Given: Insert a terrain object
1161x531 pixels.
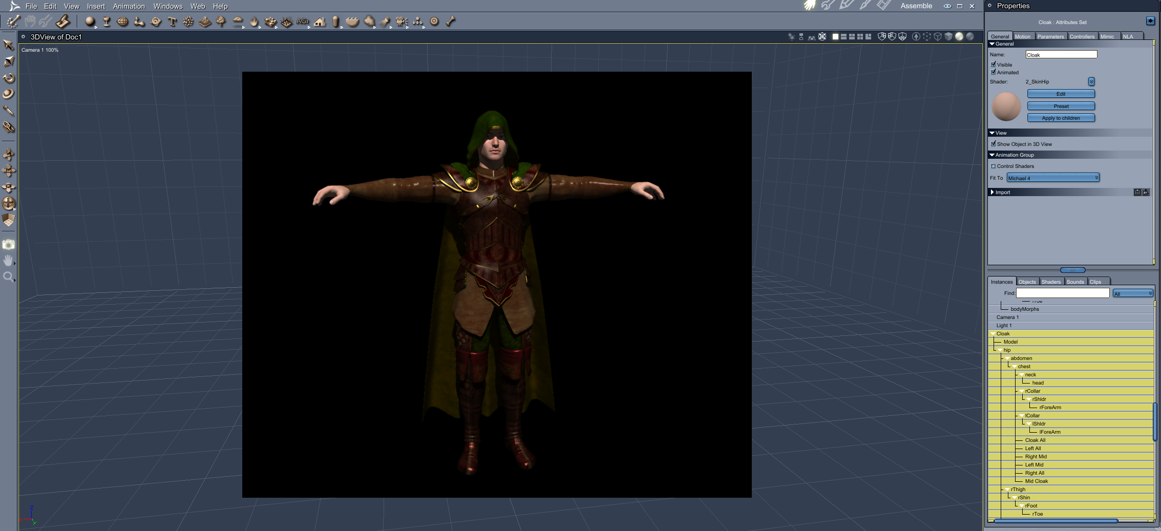Looking at the screenshot, I should coord(205,22).
